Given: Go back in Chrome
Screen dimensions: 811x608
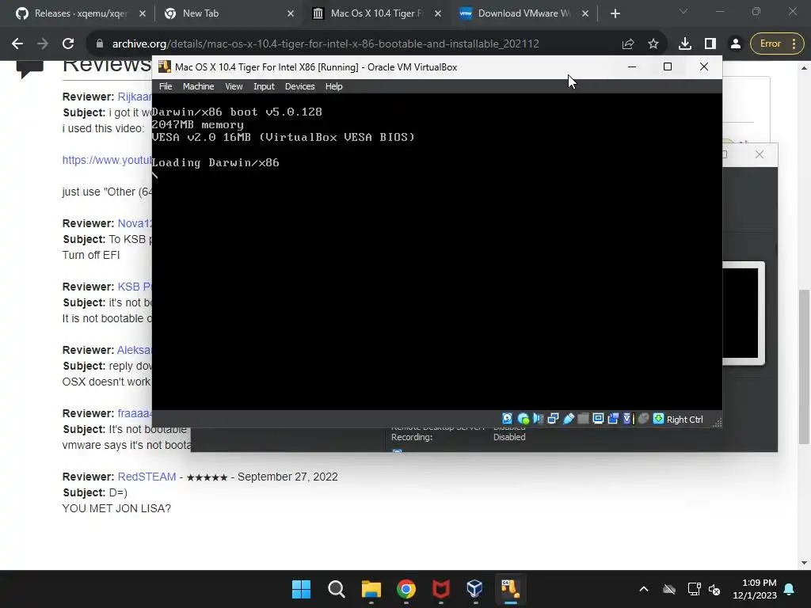Looking at the screenshot, I should [x=17, y=44].
